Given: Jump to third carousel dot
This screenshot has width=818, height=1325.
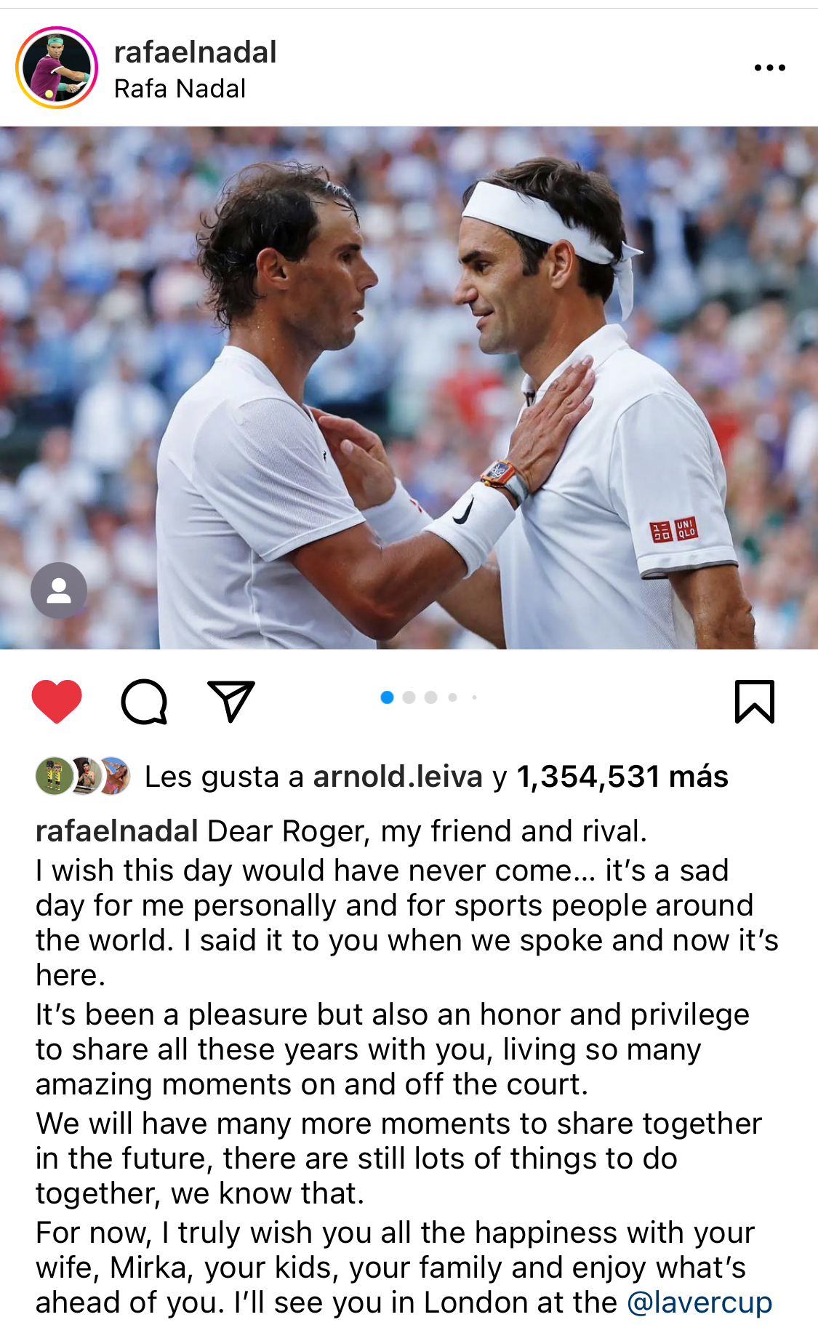Looking at the screenshot, I should click(430, 697).
